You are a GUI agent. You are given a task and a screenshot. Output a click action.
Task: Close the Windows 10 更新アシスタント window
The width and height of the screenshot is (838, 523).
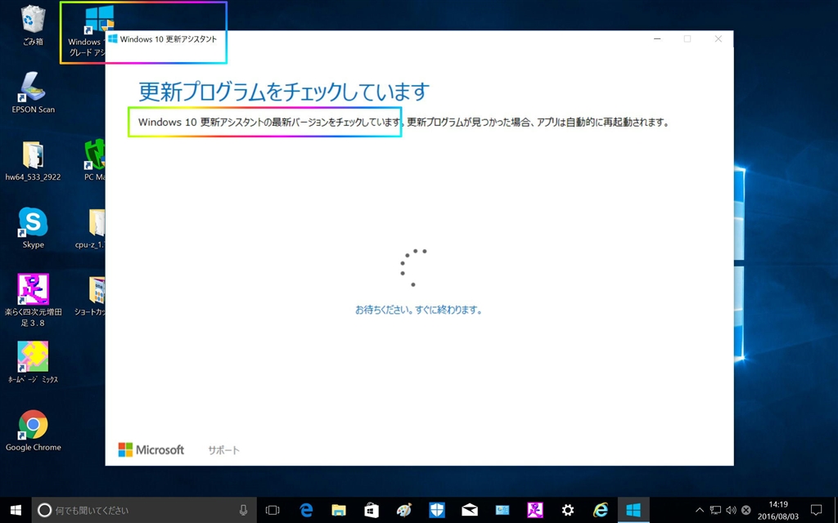click(719, 39)
